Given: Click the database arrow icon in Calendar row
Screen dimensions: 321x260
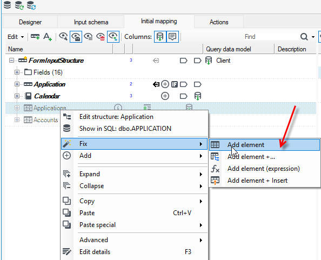Looking at the screenshot, I should 198,96.
